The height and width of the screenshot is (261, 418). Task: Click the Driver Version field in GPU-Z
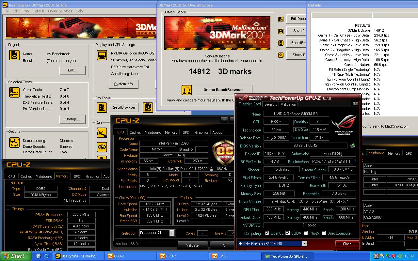point(310,202)
